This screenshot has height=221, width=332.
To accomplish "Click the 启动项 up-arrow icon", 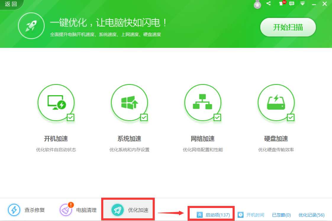I will tap(200, 215).
